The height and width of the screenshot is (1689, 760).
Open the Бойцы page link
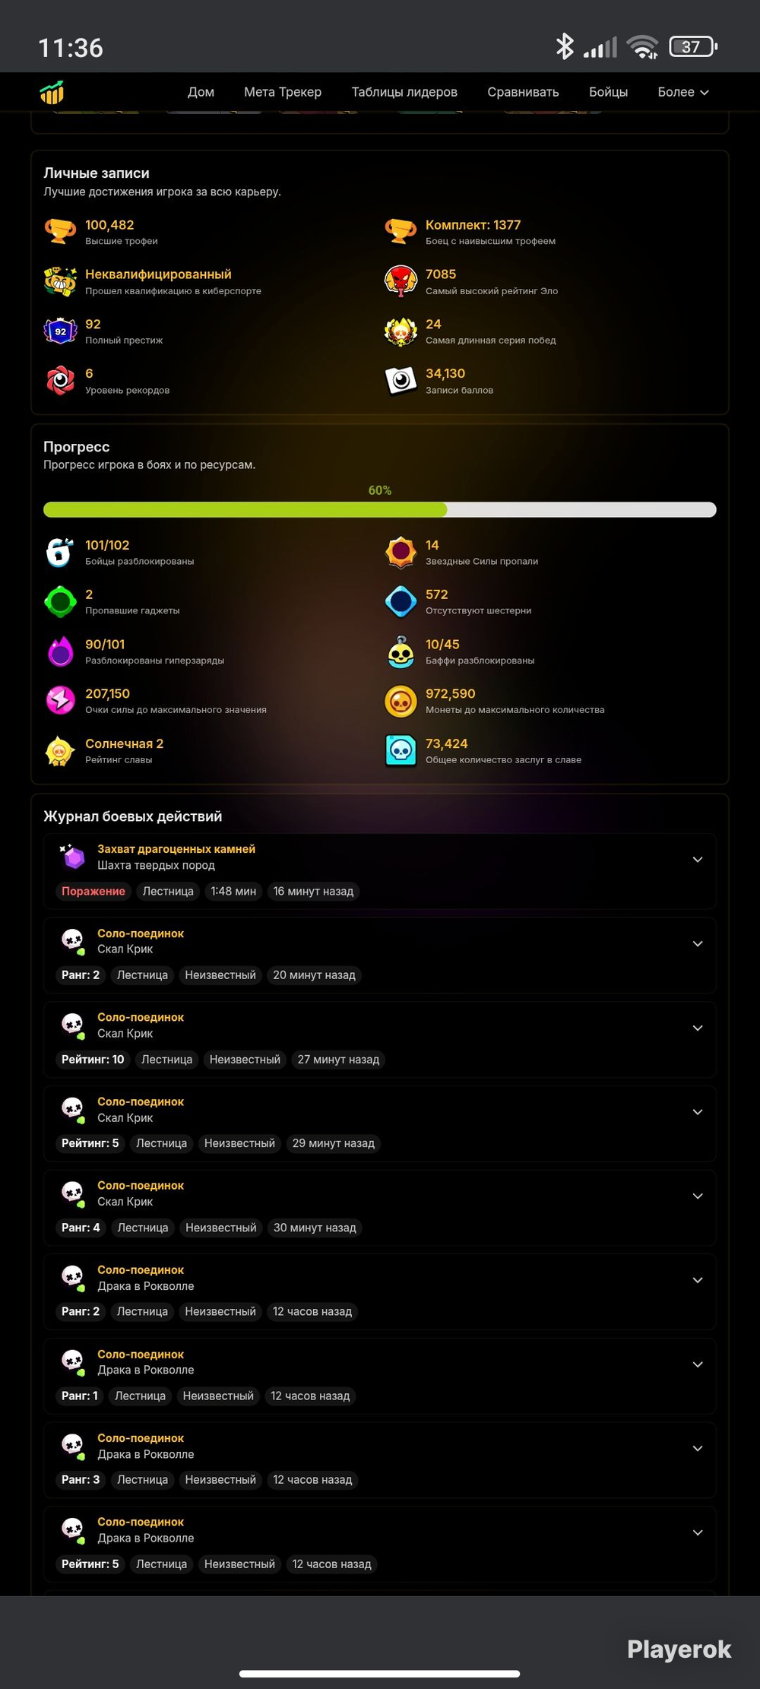click(x=608, y=92)
